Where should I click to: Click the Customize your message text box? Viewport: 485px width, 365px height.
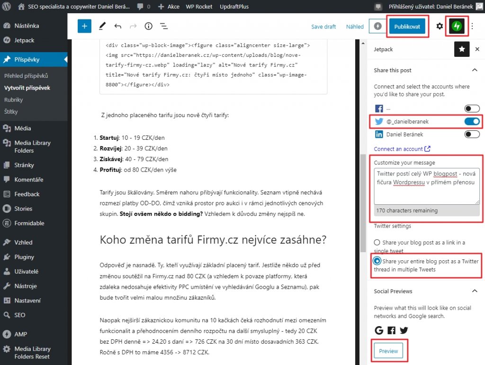(x=426, y=186)
